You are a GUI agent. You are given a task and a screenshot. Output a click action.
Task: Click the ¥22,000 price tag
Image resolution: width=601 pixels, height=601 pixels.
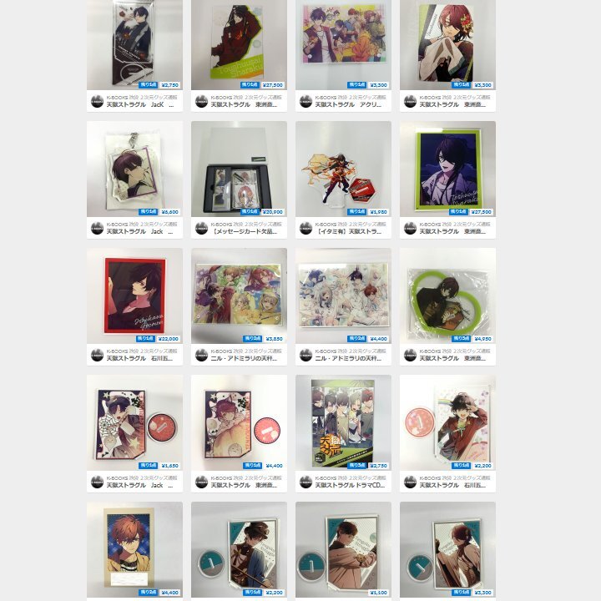coord(169,339)
